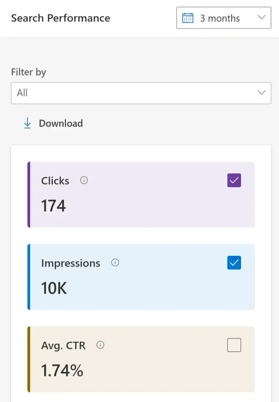
Task: Click the Search Performance heading
Action: [x=60, y=18]
